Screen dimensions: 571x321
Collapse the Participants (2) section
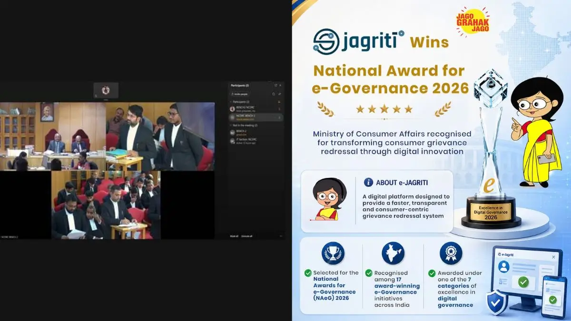click(x=230, y=102)
